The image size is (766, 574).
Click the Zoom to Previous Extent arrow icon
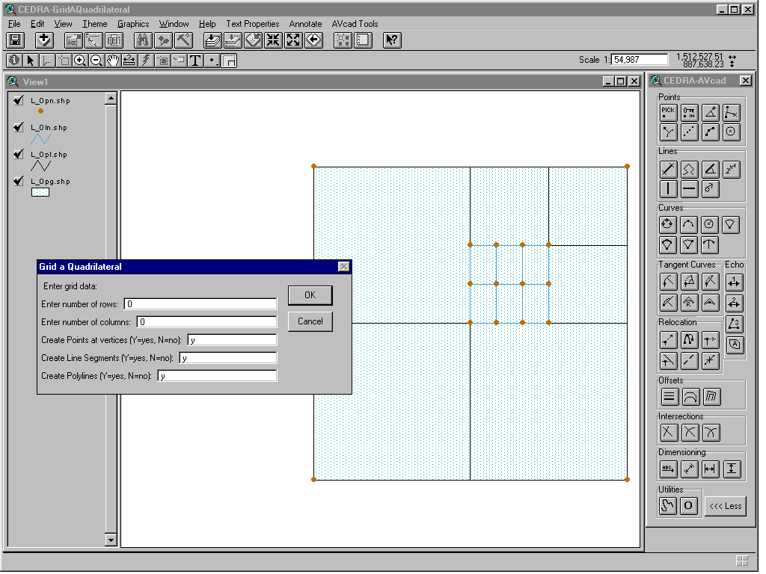point(313,40)
